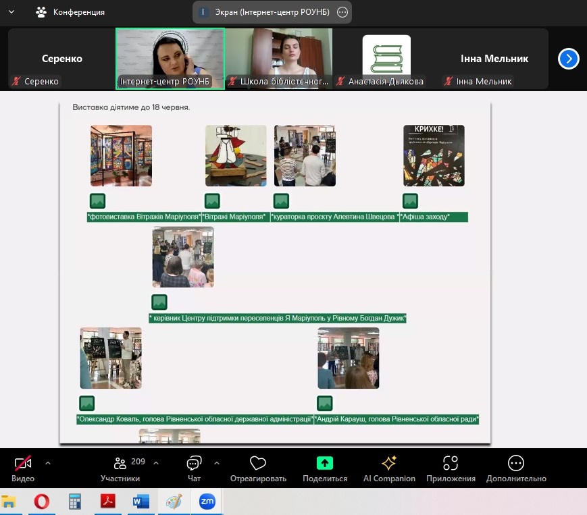Screen dimensions: 587x515
Task: Open the Participants panel icon
Action: pyautogui.click(x=120, y=464)
